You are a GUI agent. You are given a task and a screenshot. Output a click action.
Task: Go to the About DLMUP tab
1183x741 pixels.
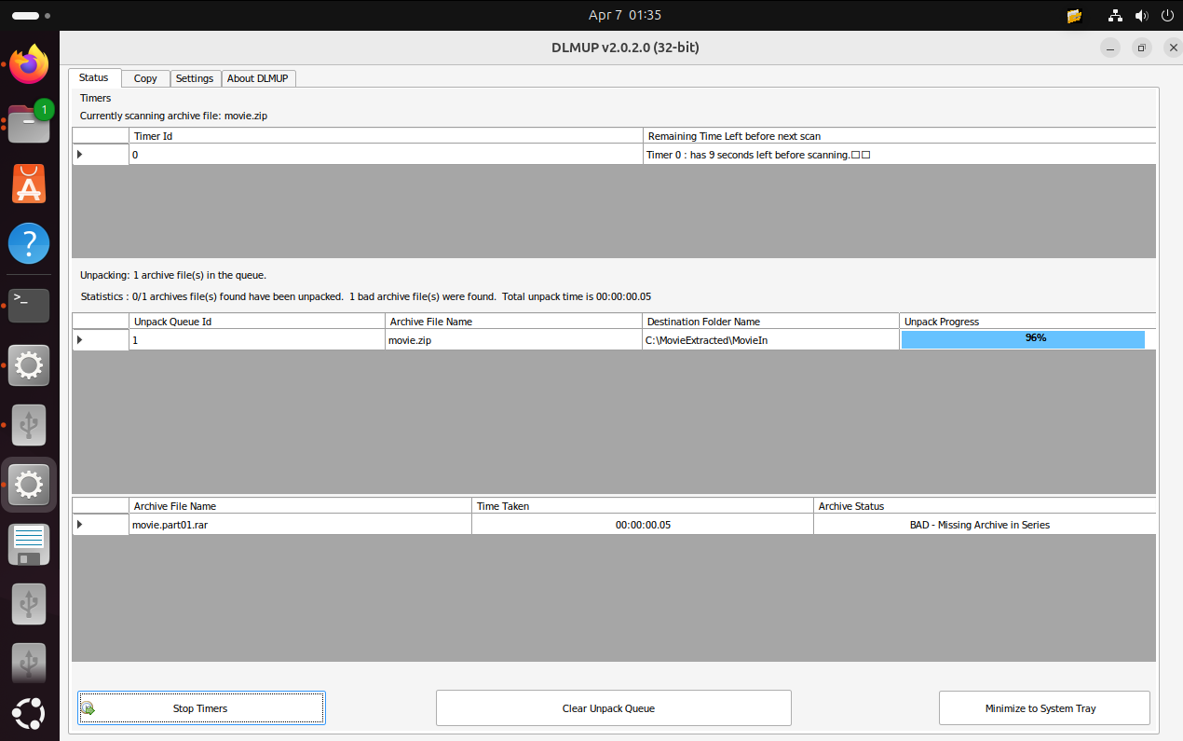259,78
